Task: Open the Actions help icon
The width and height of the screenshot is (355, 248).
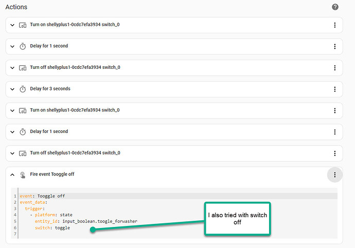Action: (x=335, y=7)
